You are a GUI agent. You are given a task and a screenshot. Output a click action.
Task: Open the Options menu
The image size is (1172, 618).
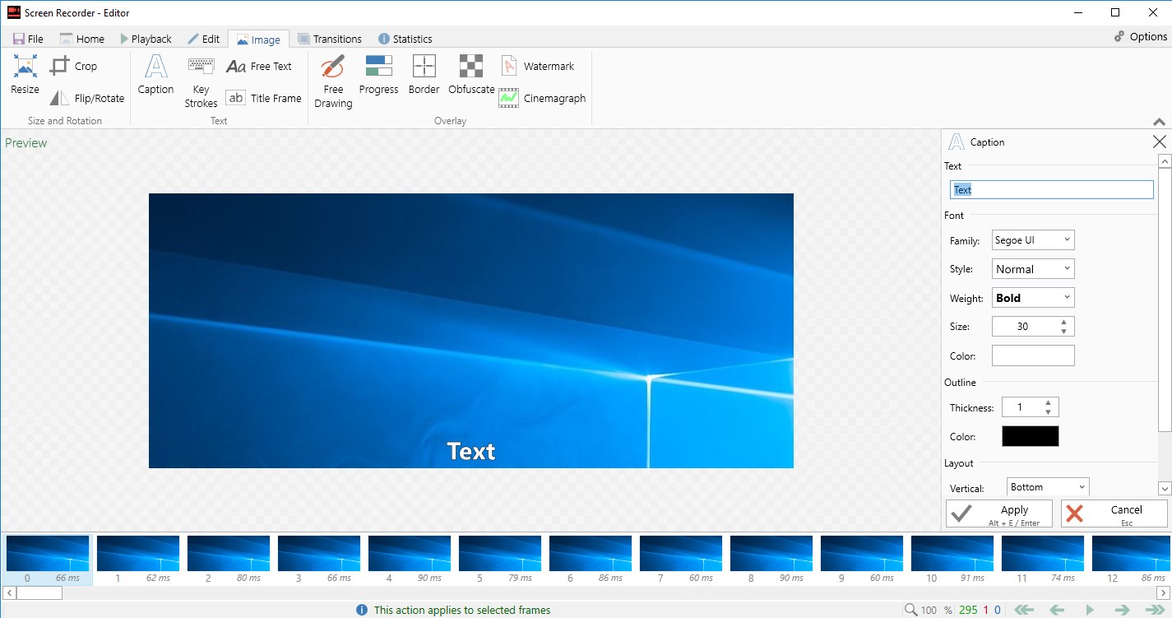[x=1140, y=36]
